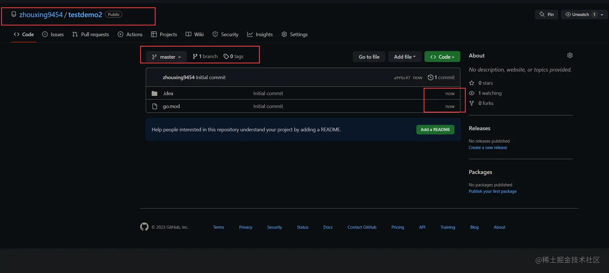Open the master branch dropdown
Viewport: 609px width, 273px height.
pyautogui.click(x=166, y=57)
